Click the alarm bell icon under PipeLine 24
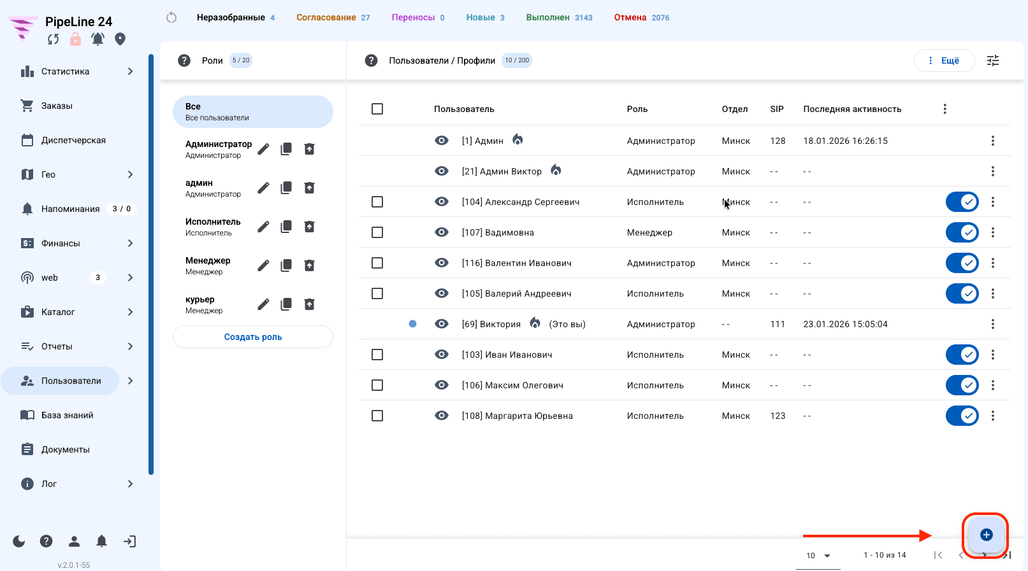The height and width of the screenshot is (571, 1028). click(x=98, y=39)
